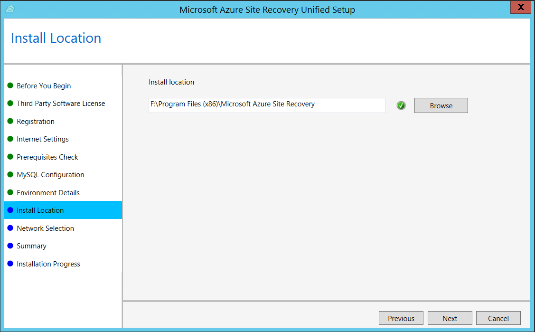Screen dimensions: 535x332
Task: Close the Unified Setup window
Action: point(521,7)
